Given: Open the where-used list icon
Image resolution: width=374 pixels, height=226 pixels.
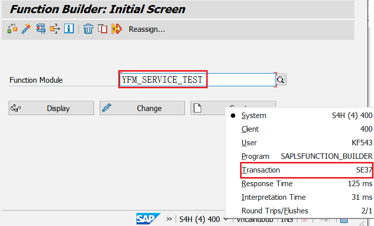Looking at the screenshot, I should [55, 29].
